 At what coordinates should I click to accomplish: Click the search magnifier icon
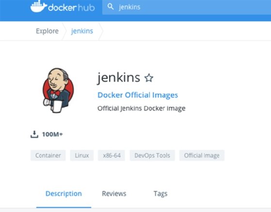(111, 7)
